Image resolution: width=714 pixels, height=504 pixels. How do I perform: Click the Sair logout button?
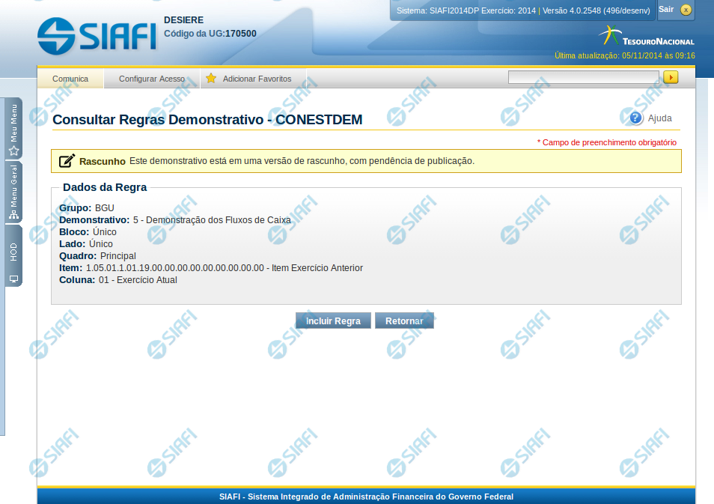666,9
